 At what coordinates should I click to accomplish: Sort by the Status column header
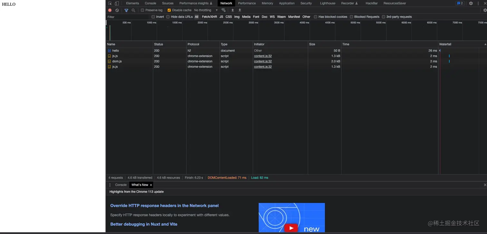(169, 44)
